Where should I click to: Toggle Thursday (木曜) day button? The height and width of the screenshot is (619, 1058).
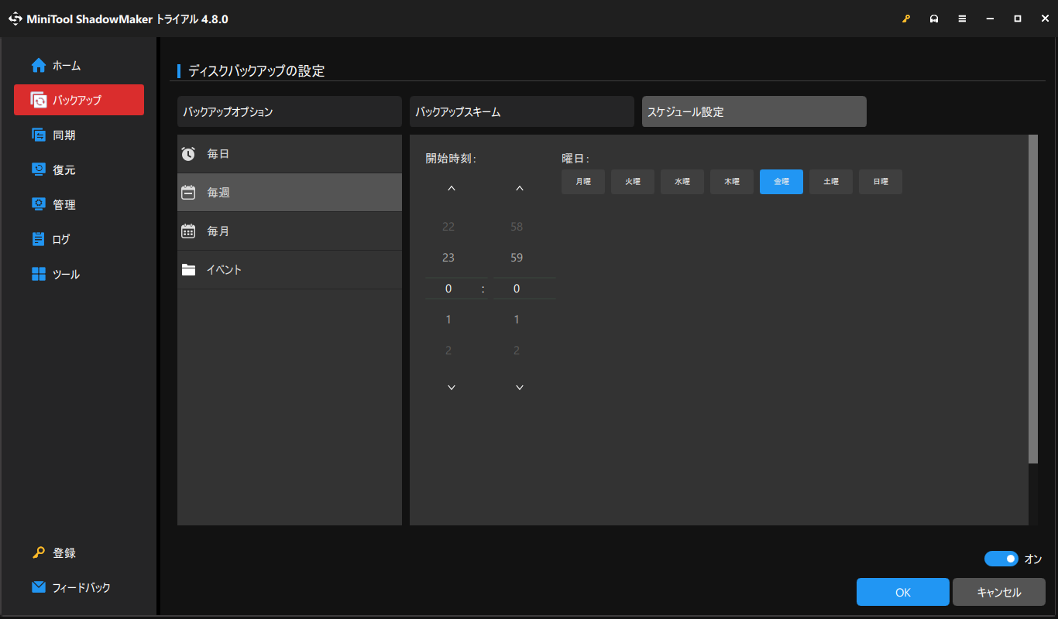coord(732,182)
